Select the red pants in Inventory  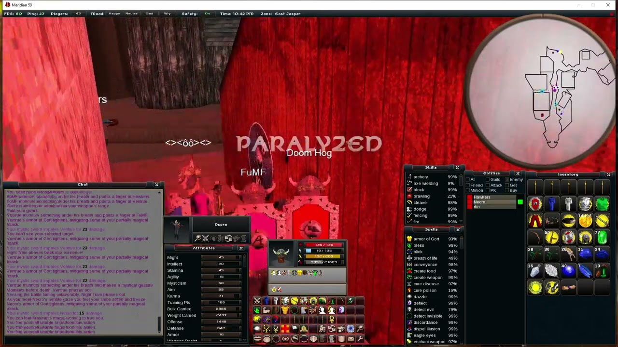click(535, 220)
